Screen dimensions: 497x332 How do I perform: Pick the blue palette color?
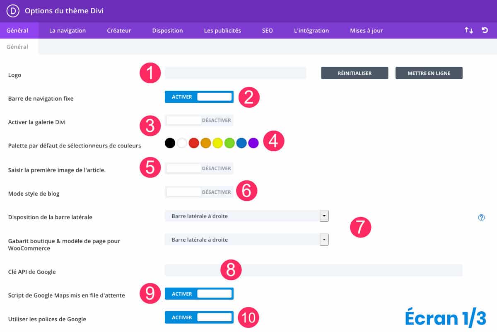pos(241,143)
